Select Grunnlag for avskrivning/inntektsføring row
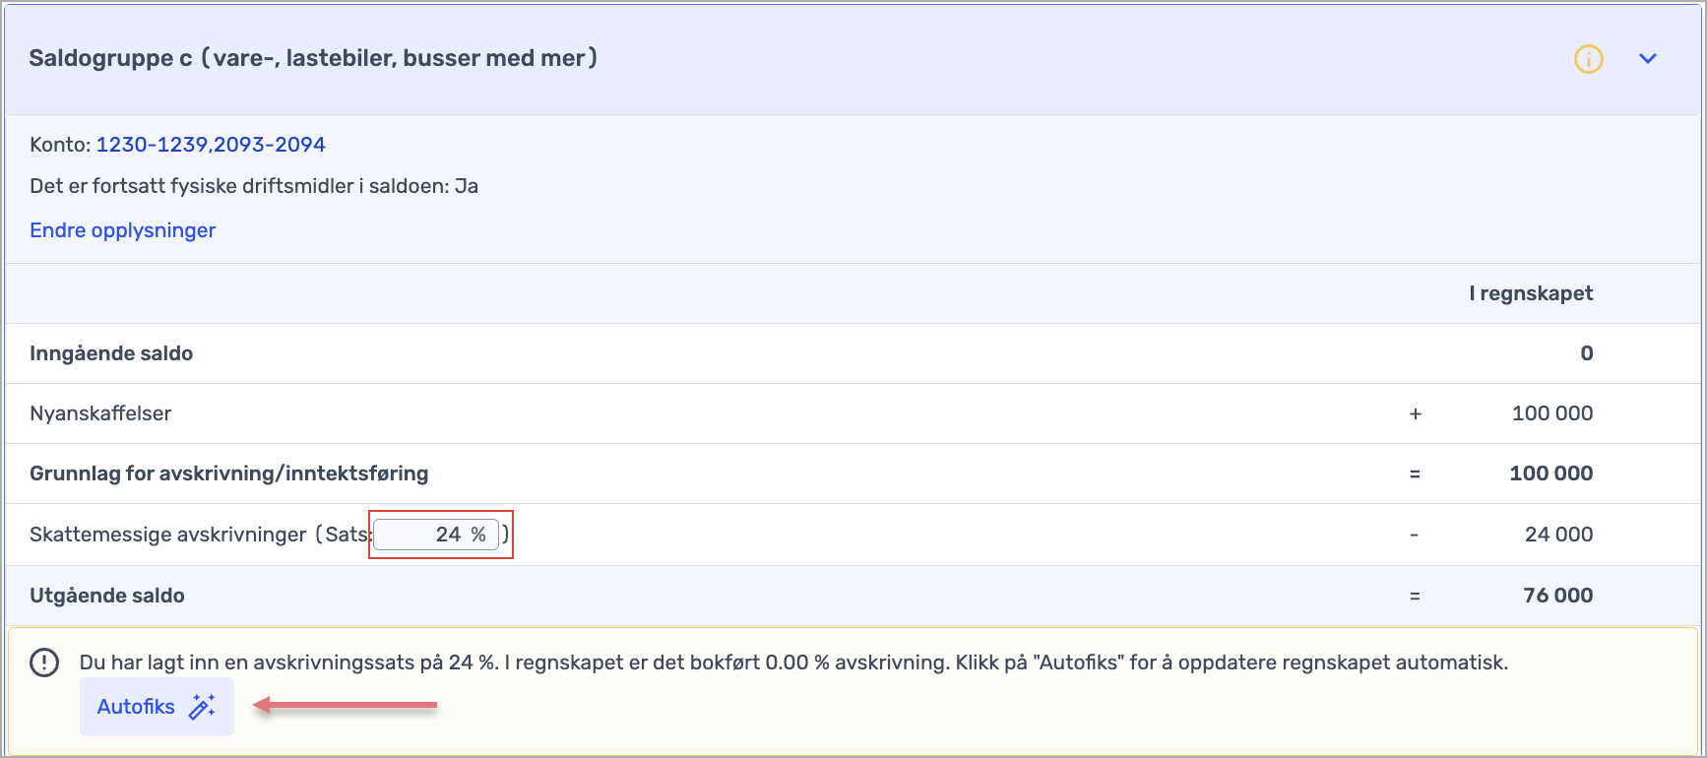This screenshot has height=758, width=1707. (x=853, y=474)
